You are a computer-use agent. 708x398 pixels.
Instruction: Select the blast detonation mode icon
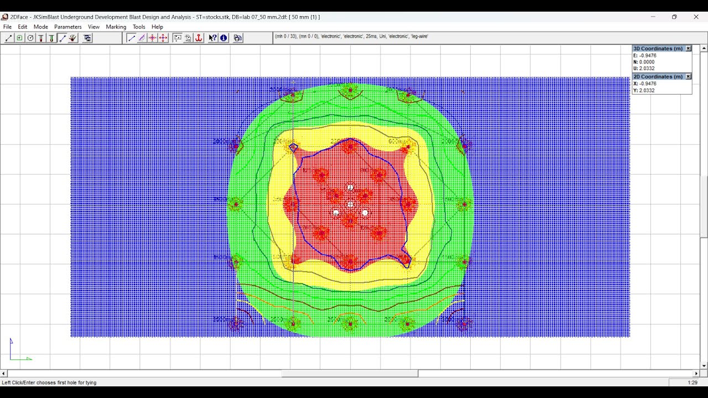coord(72,38)
